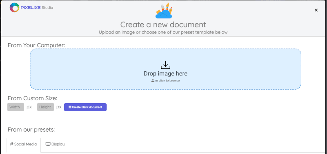Click the "From Your Computer:" label
The image size is (327, 154).
pyautogui.click(x=36, y=45)
